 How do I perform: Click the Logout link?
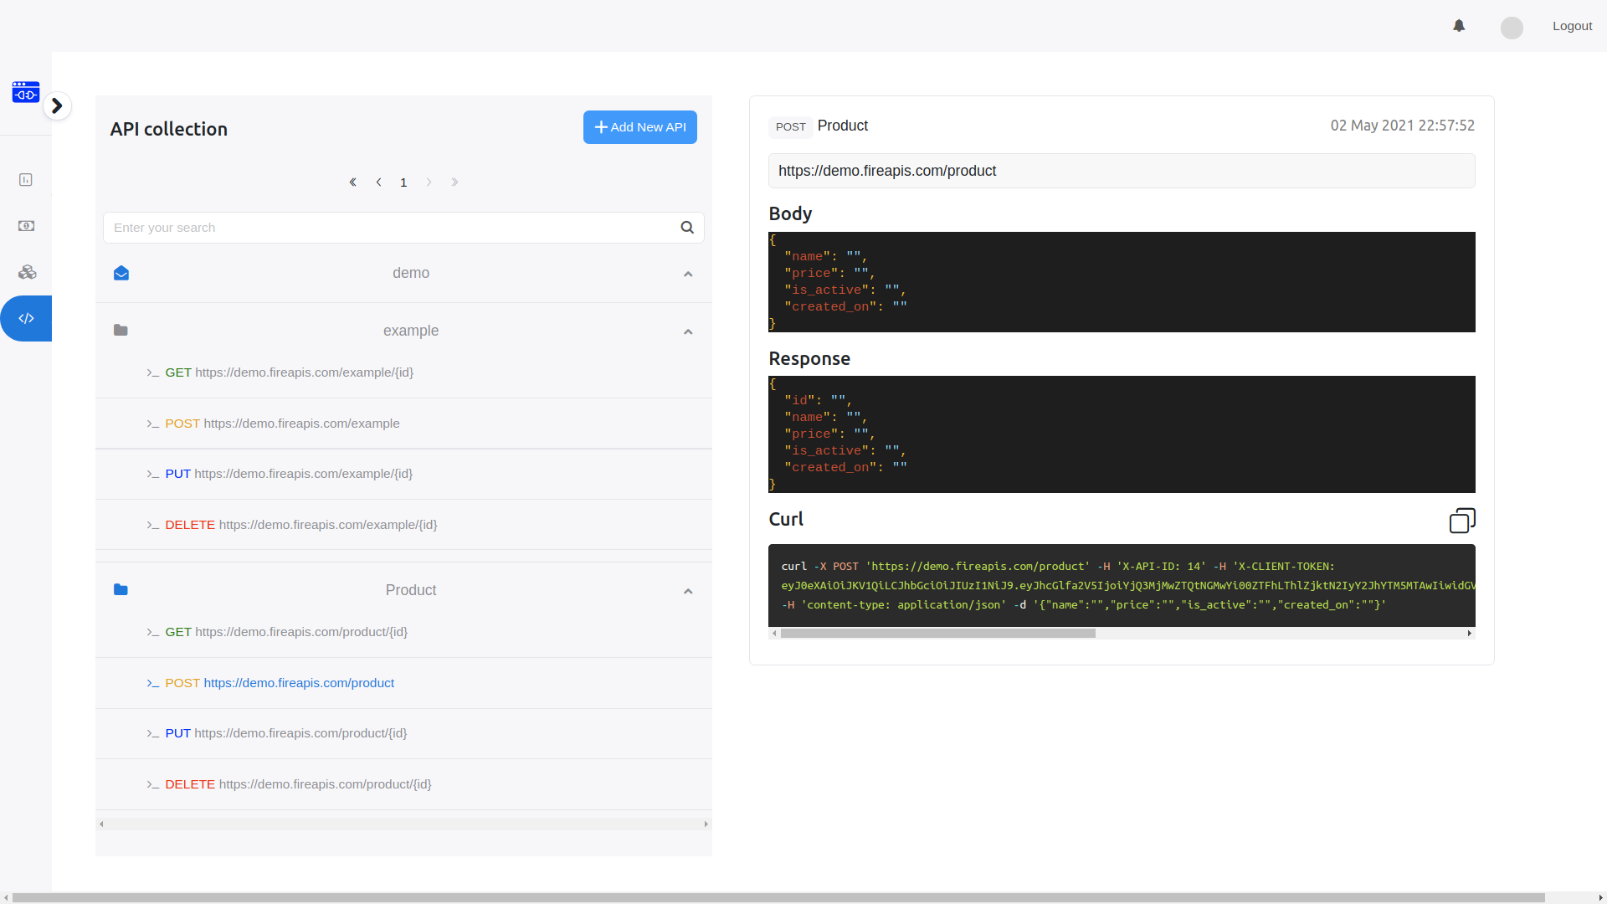tap(1572, 26)
